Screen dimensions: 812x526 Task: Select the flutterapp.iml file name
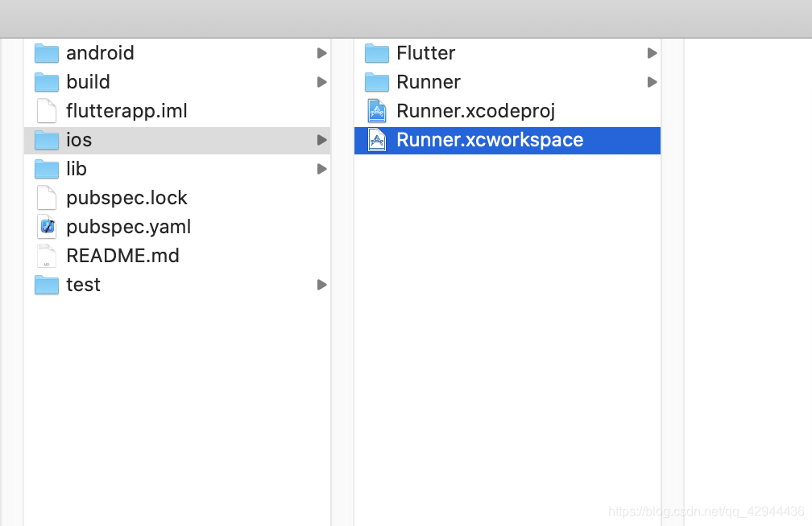[127, 111]
